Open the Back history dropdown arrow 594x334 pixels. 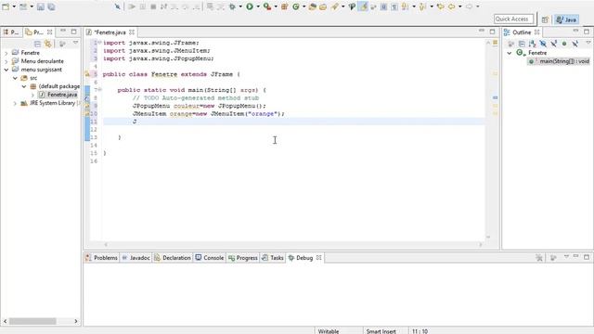coord(460,6)
